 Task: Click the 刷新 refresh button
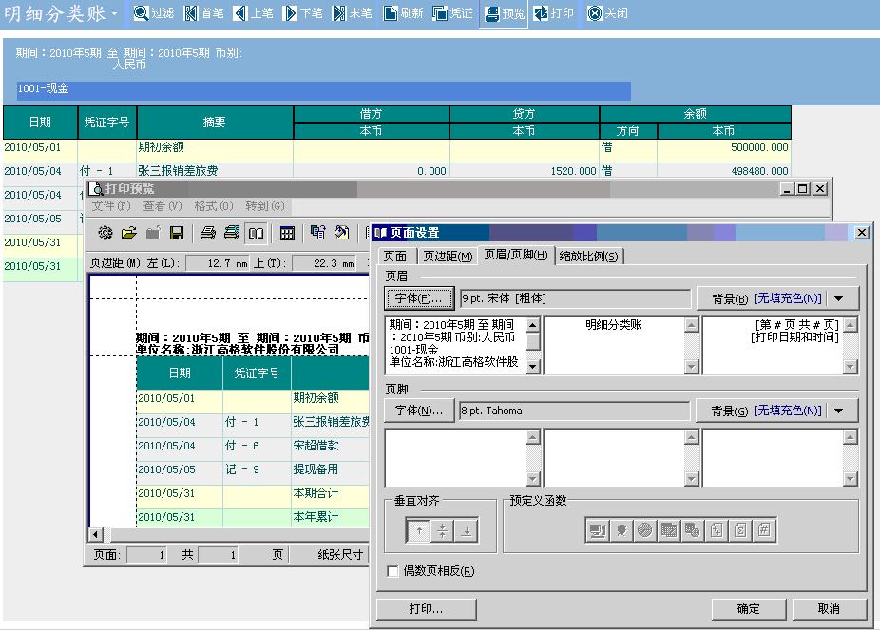pos(403,14)
